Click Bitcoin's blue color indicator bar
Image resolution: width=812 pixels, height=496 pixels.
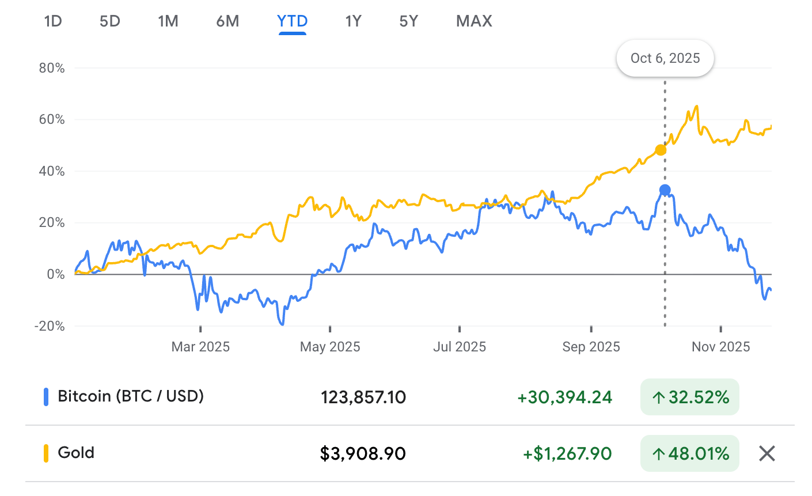click(46, 397)
